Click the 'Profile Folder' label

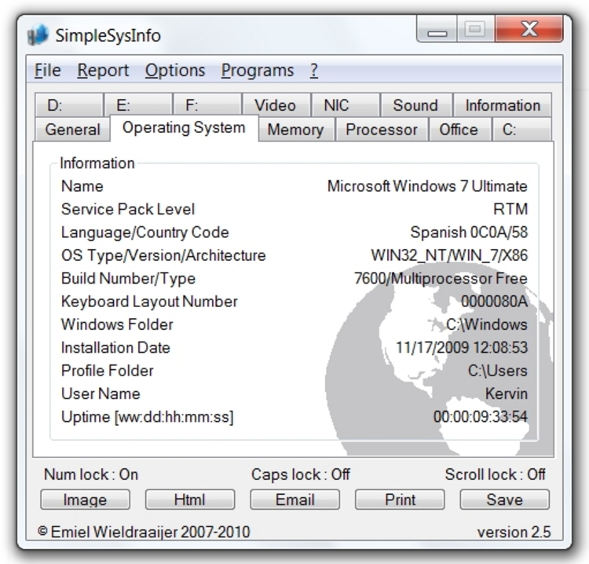tap(108, 371)
